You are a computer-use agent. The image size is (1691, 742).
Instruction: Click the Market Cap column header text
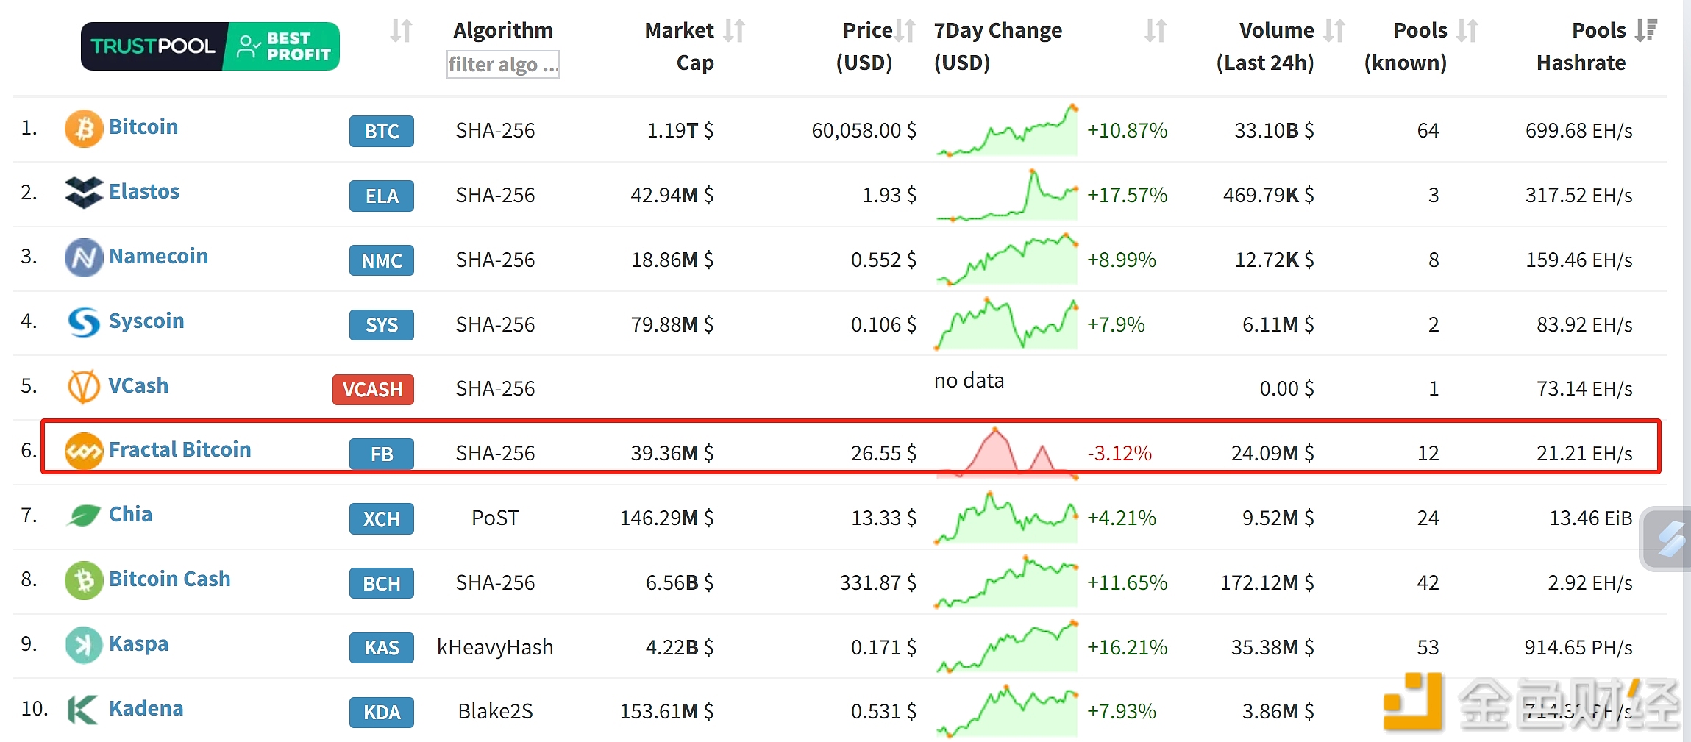pyautogui.click(x=680, y=46)
